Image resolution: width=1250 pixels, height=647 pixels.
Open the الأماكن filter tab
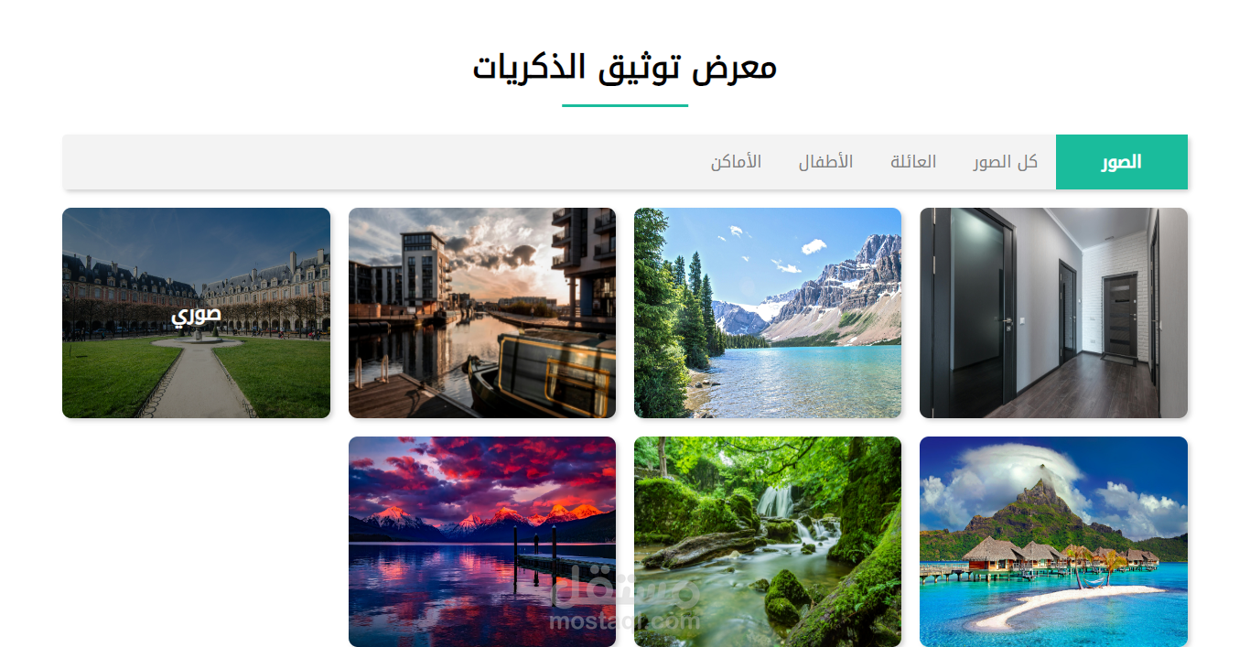[736, 162]
